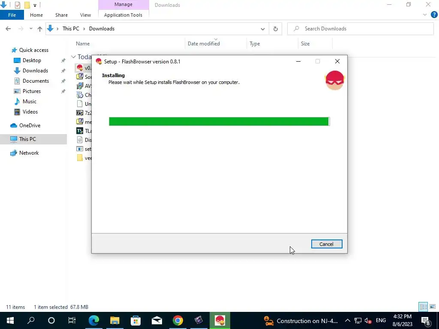Go up one folder level
Screen dimensions: 439x329
pyautogui.click(x=40, y=29)
